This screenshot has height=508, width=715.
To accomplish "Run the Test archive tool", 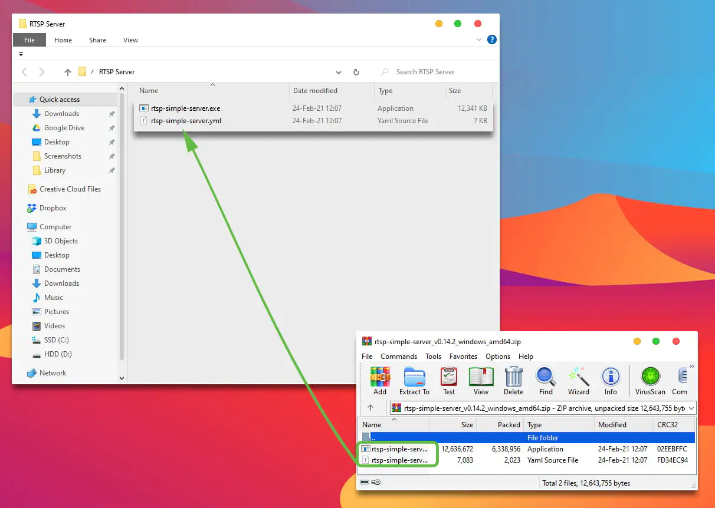I will [x=449, y=381].
